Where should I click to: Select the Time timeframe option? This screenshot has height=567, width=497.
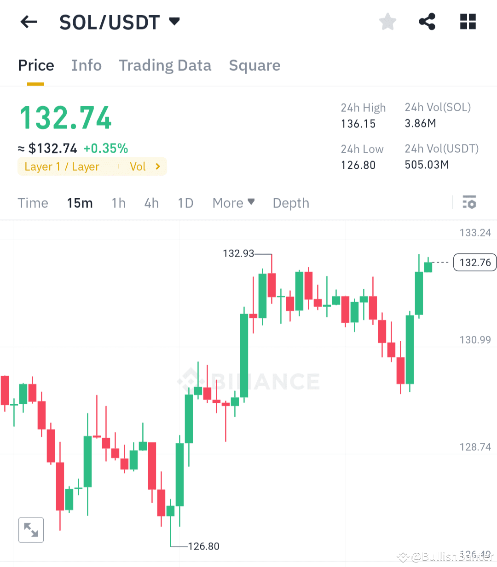33,203
